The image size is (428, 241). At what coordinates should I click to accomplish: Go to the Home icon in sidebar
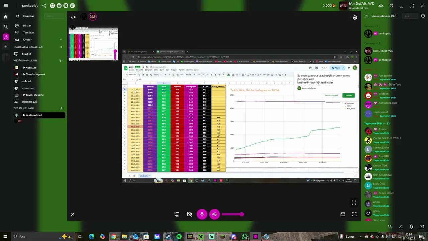[x=6, y=17]
